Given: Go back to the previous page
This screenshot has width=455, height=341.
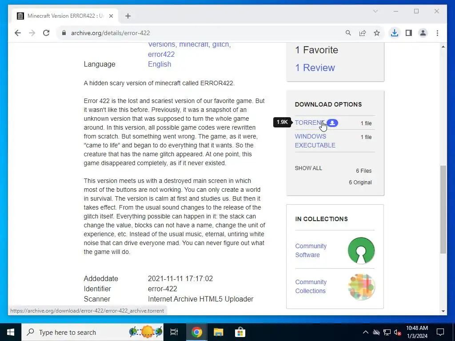Looking at the screenshot, I should click(x=18, y=33).
